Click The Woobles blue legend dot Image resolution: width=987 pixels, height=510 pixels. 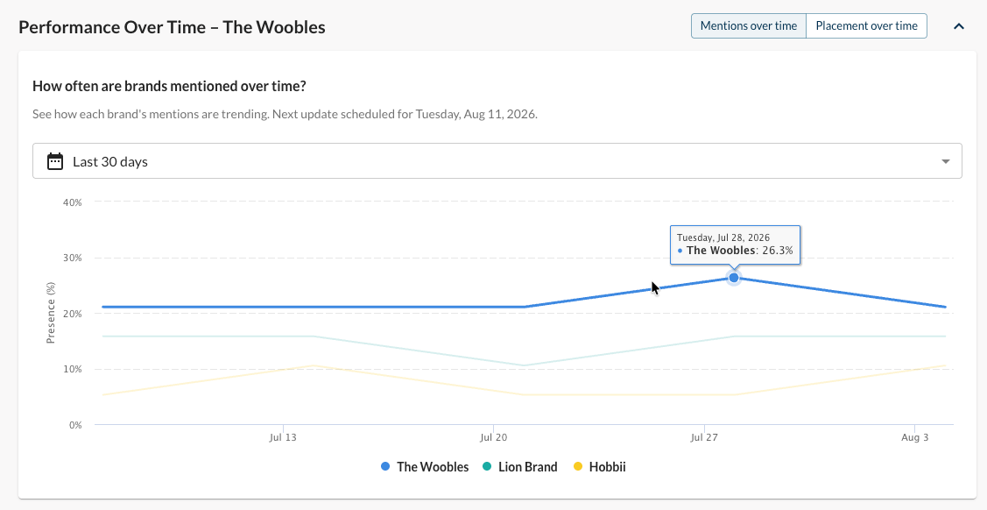coord(386,466)
